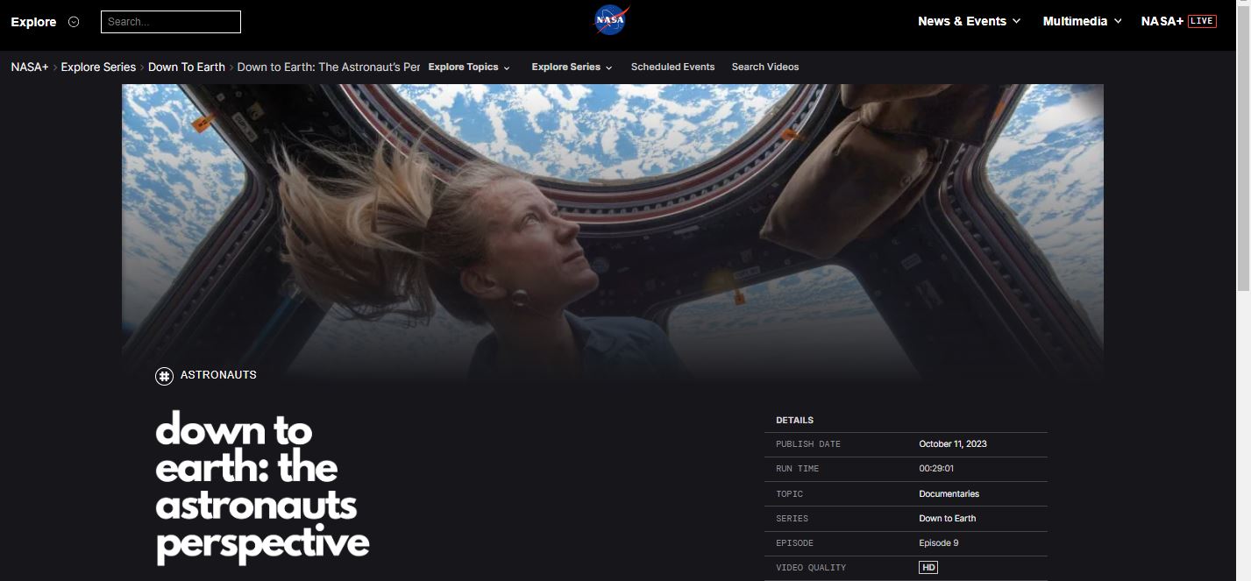Viewport: 1251px width, 581px height.
Task: Follow the Down To Earth breadcrumb link
Action: pos(187,67)
